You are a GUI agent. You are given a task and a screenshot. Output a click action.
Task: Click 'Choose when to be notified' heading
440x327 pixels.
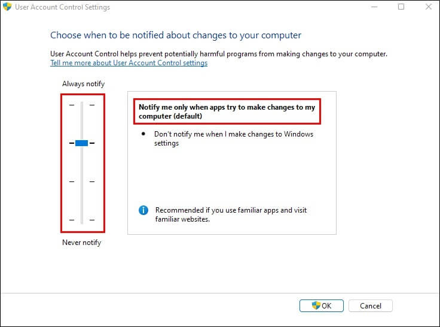pos(176,35)
